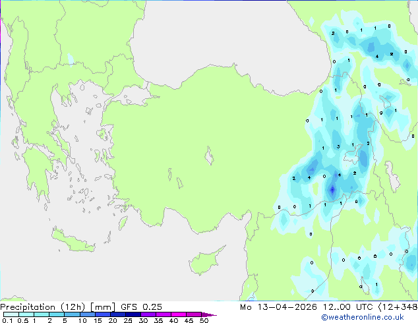Click the '0.1' legend scale label
The width and height of the screenshot is (418, 323).
point(7,320)
